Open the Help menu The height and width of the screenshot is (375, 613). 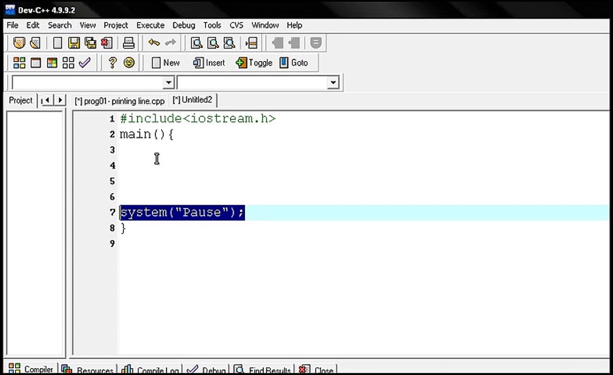tap(295, 26)
